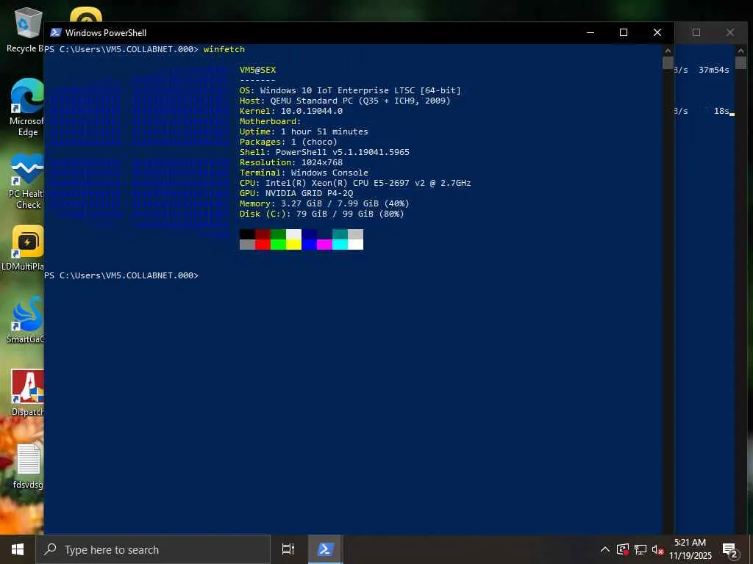Open the security alert tray icon

623,549
